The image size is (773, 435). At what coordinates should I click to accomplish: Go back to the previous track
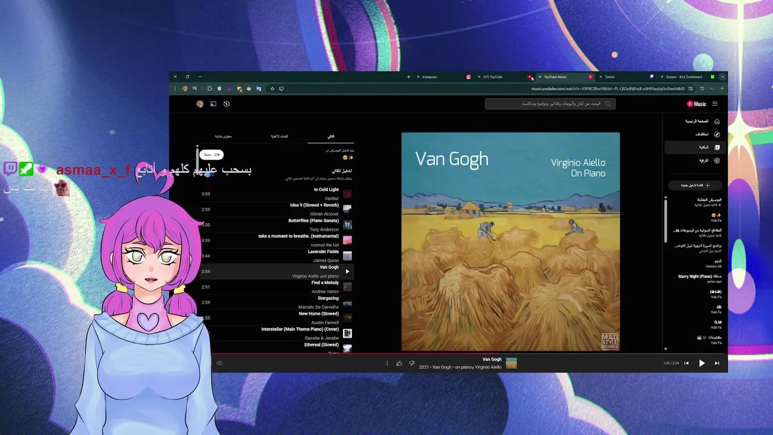pyautogui.click(x=686, y=363)
